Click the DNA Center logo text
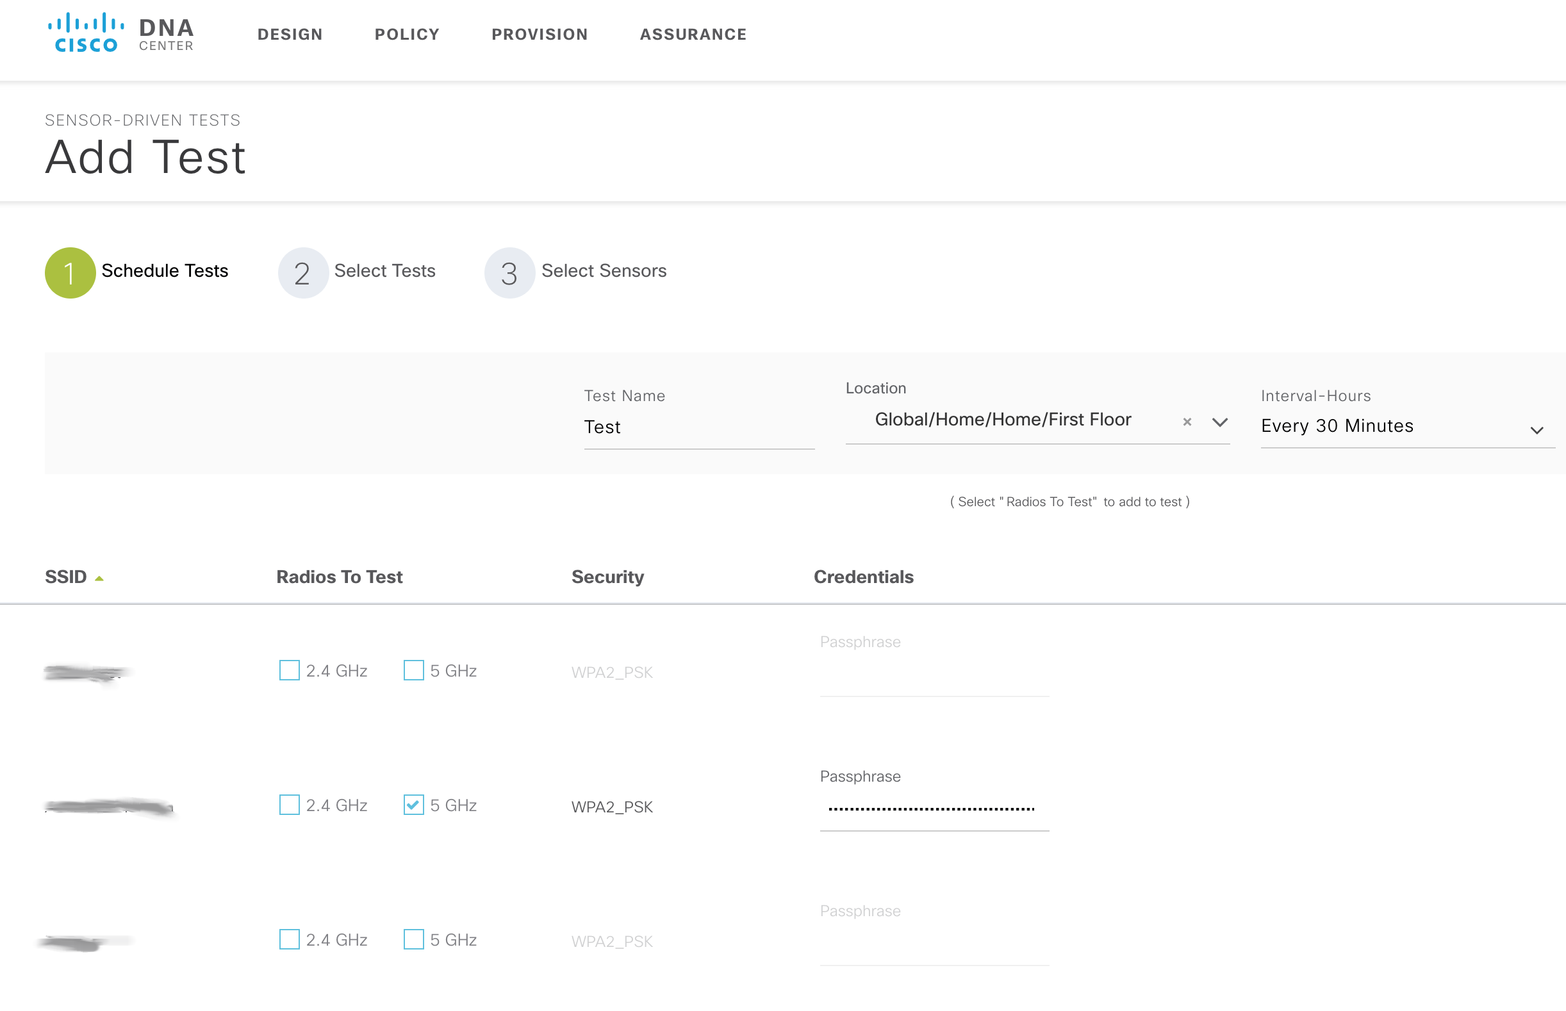This screenshot has width=1566, height=1011. (x=166, y=34)
